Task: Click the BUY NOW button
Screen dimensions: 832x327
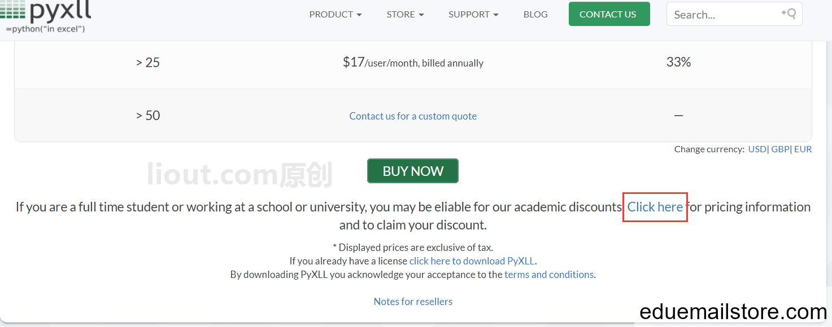Action: click(x=413, y=171)
